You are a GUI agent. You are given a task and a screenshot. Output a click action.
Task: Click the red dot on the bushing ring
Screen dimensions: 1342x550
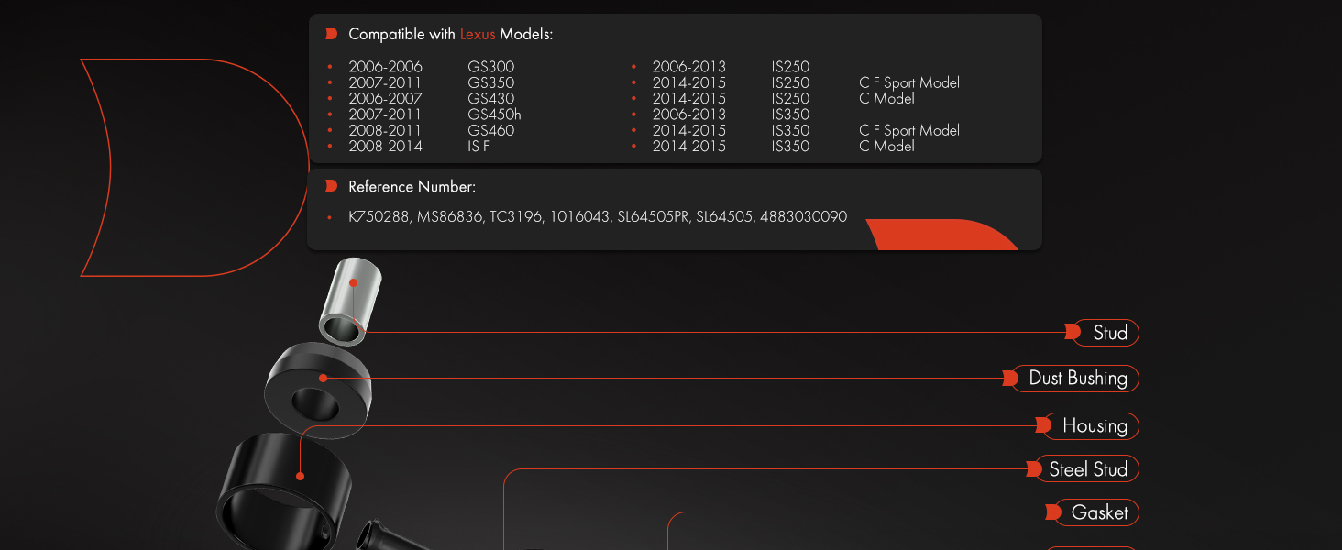323,378
